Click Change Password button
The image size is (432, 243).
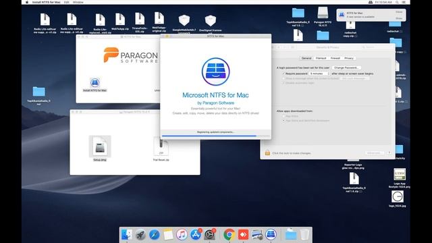click(x=346, y=67)
